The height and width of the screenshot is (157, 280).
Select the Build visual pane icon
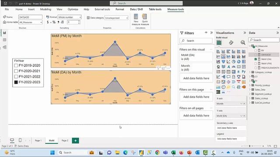[x=219, y=43]
